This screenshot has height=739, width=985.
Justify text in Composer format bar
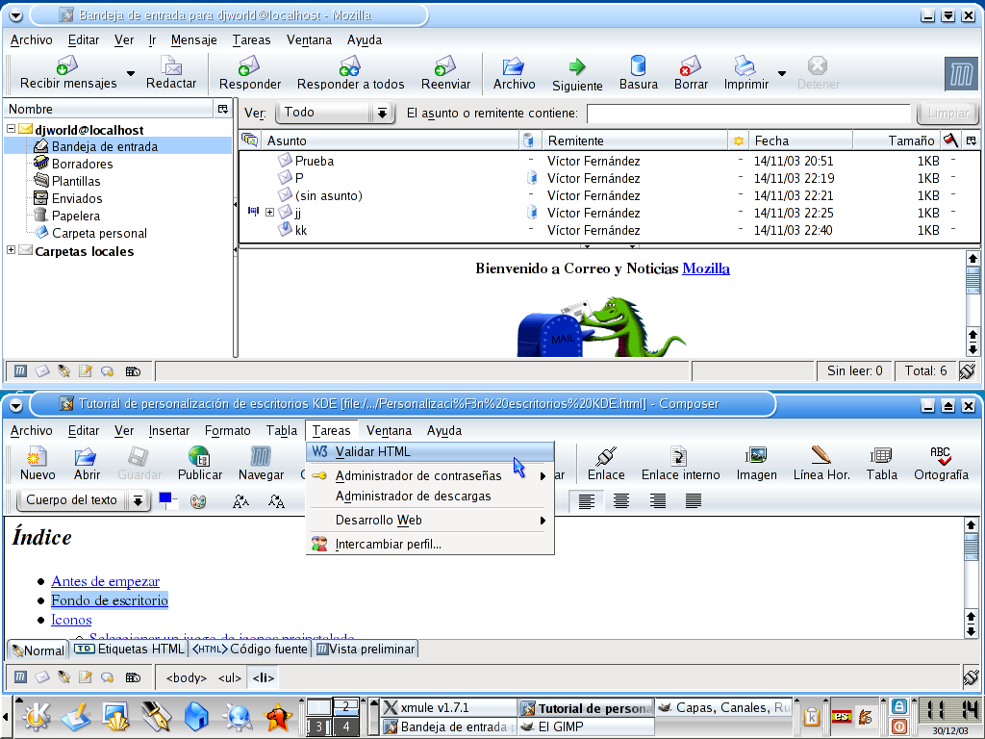pos(693,500)
